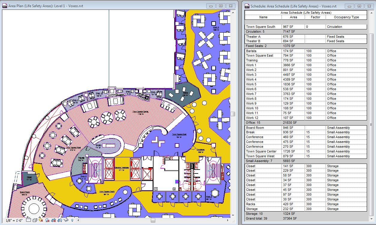Toggle Show Crop Region icon
376x225 pixels.
point(60,221)
